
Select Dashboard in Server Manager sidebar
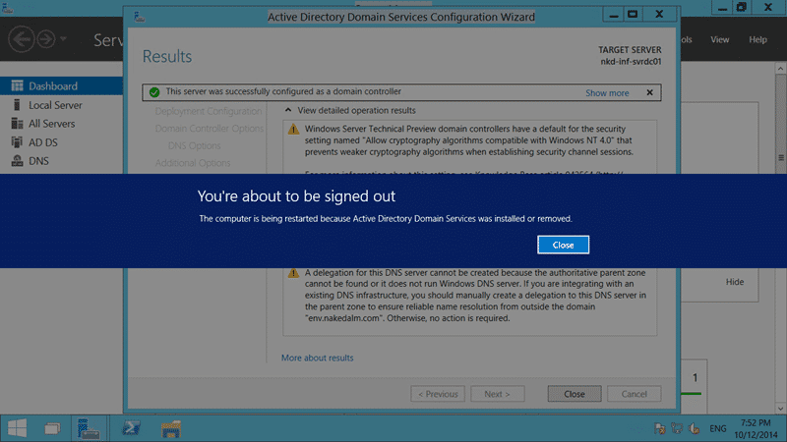(x=61, y=85)
